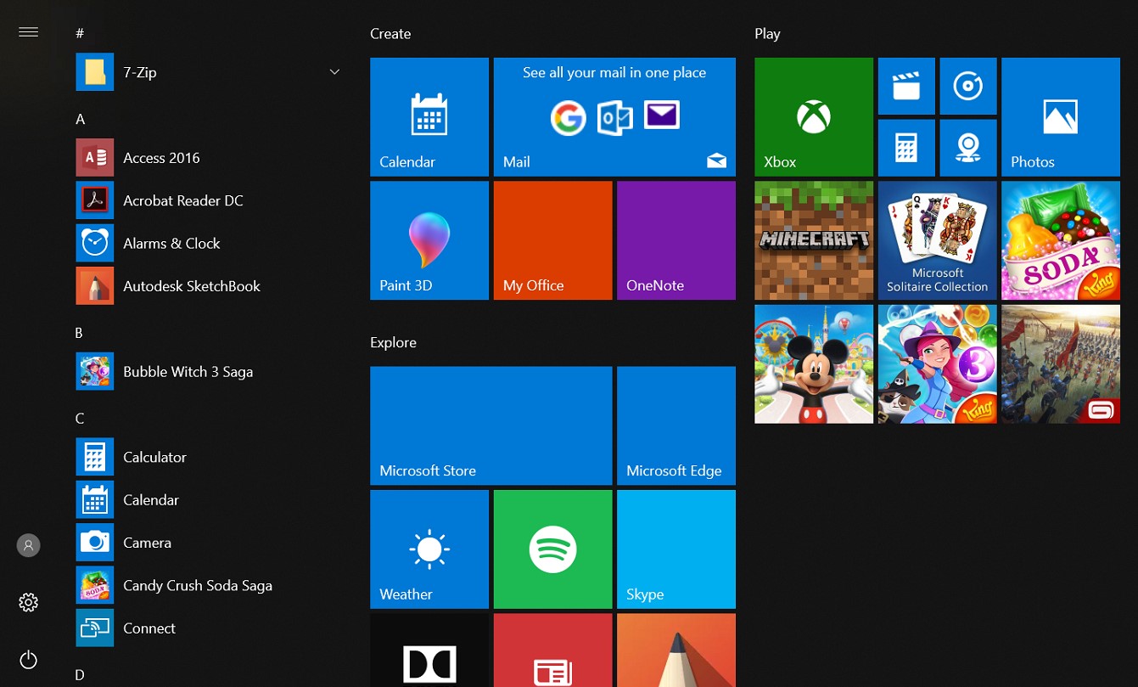Open the My Office tile
Screen dimensions: 1138x687
click(552, 240)
